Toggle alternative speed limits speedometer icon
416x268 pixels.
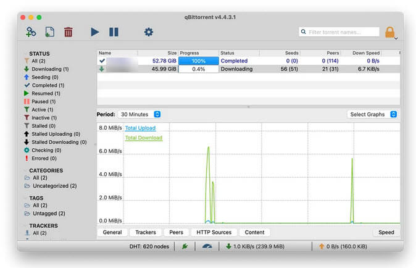[x=207, y=246]
